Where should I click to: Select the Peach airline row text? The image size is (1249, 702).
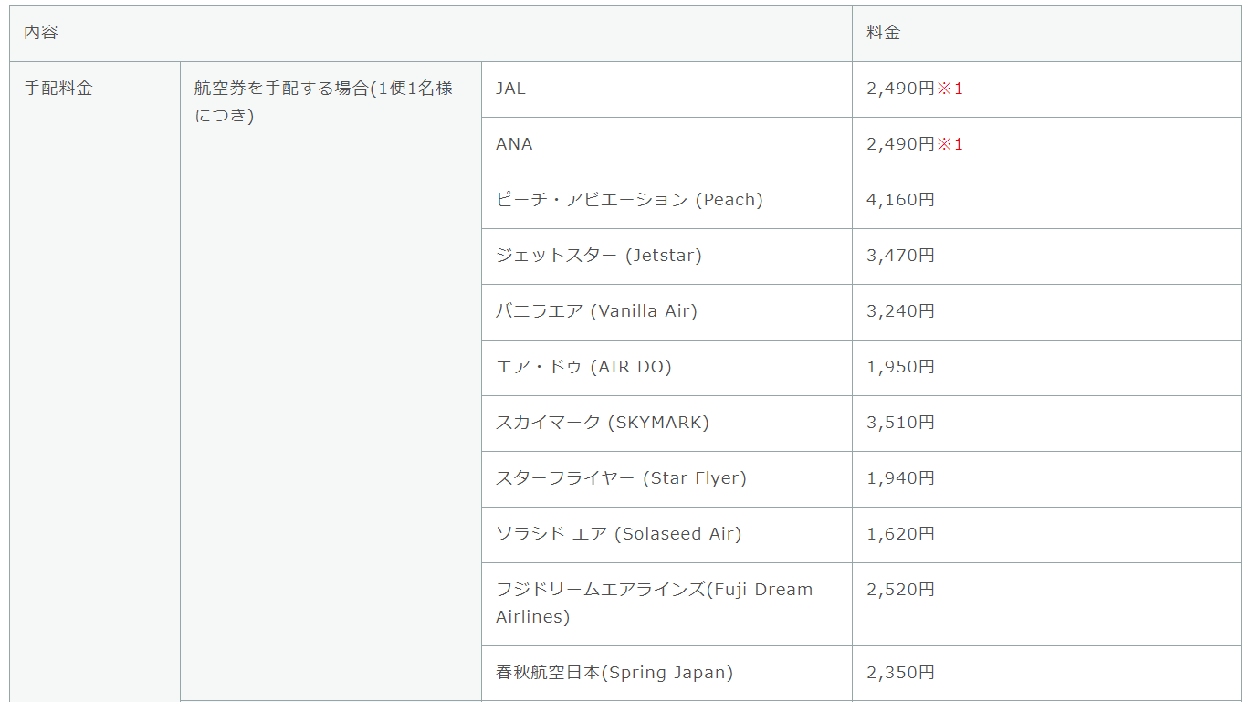629,200
